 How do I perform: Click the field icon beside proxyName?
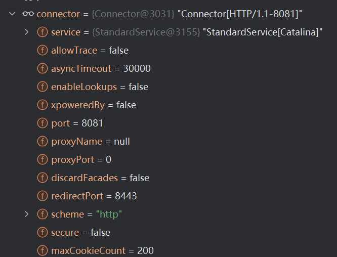[x=43, y=142]
